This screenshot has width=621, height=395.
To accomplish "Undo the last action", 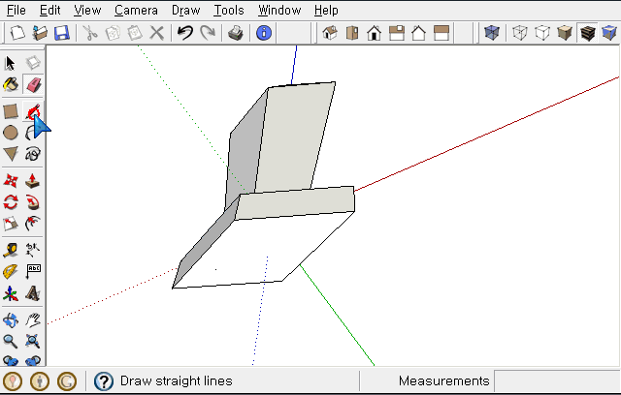I will pyautogui.click(x=185, y=33).
